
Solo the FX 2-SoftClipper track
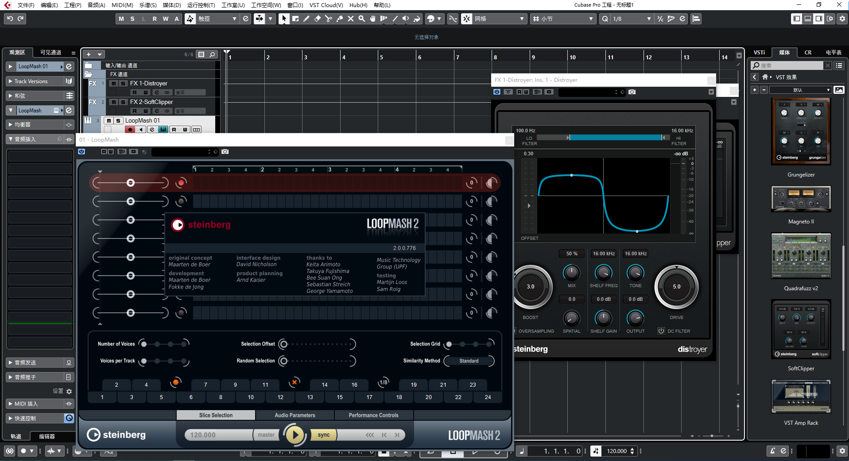point(123,102)
